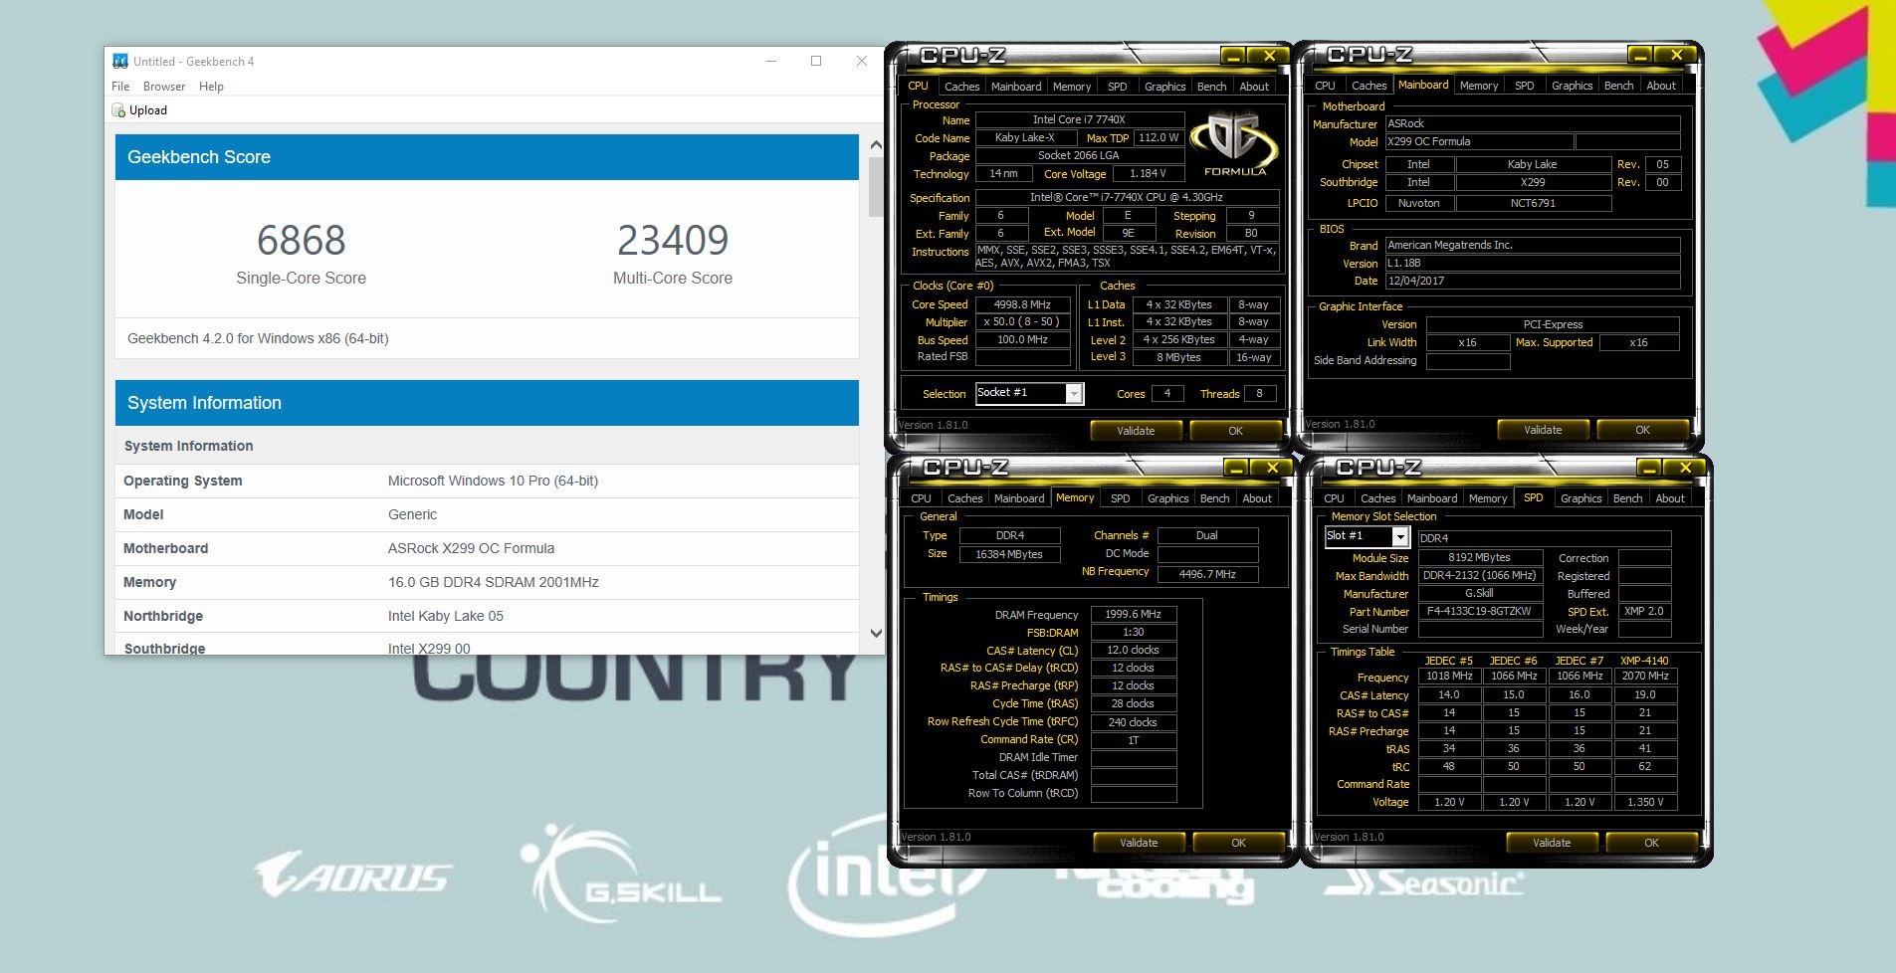This screenshot has height=973, width=1896.
Task: Open the Browser menu in Geekbench
Action: (164, 87)
